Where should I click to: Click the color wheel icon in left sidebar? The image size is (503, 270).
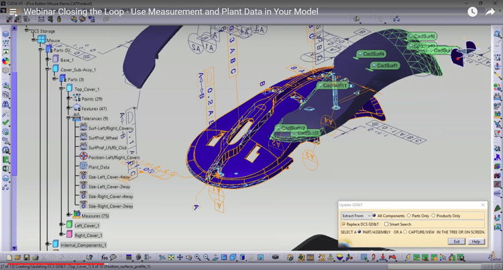(x=5, y=60)
